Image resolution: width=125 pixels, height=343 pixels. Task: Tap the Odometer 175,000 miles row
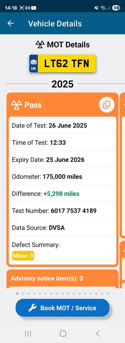tap(62, 177)
